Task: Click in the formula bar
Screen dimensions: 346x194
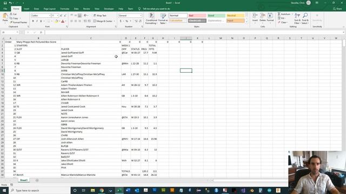Action: click(x=194, y=32)
